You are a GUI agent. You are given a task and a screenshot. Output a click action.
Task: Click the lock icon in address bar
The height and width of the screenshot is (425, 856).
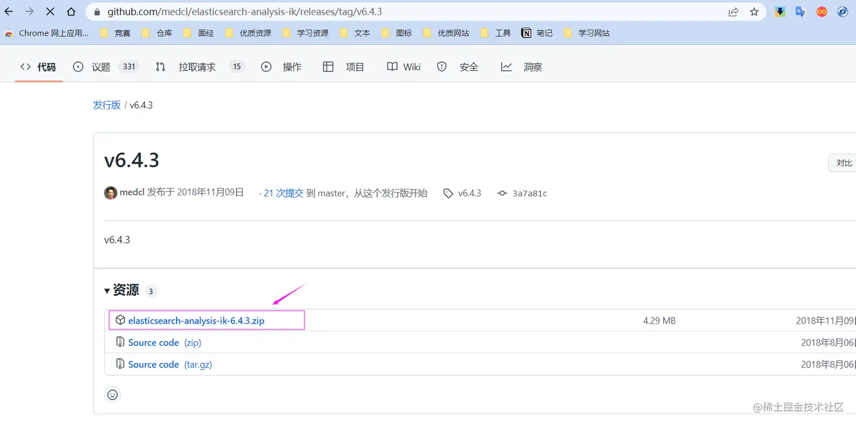point(97,12)
